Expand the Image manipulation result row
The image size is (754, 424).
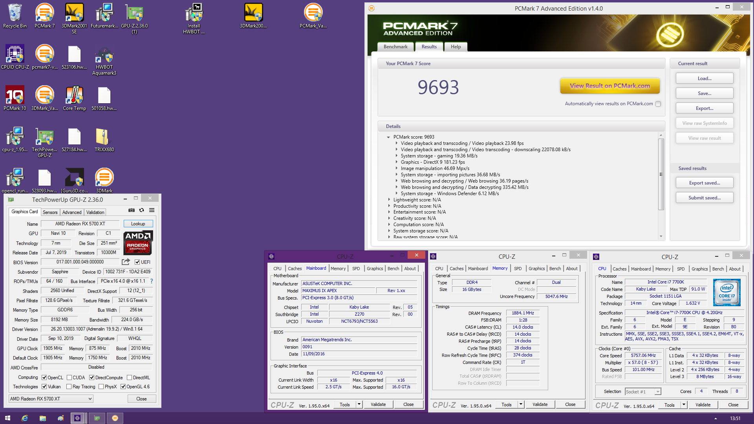(396, 168)
